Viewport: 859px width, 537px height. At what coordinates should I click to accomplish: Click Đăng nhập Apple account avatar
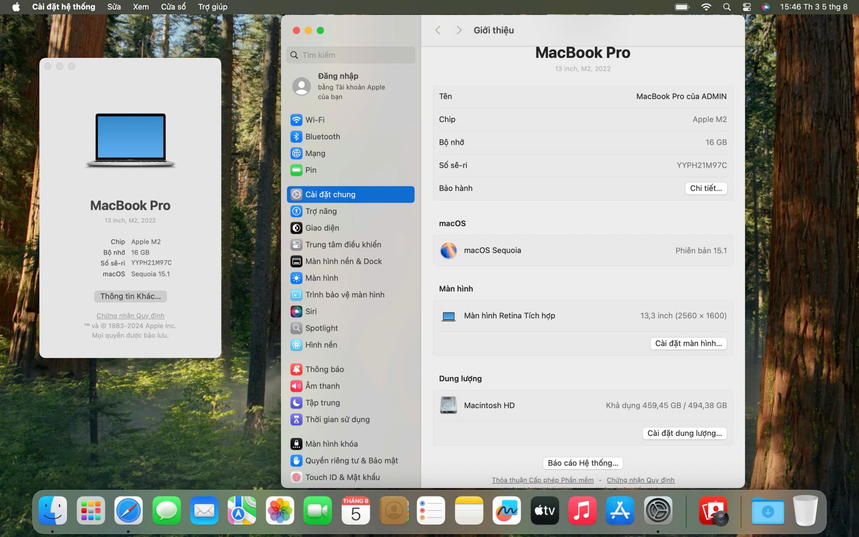[x=301, y=86]
